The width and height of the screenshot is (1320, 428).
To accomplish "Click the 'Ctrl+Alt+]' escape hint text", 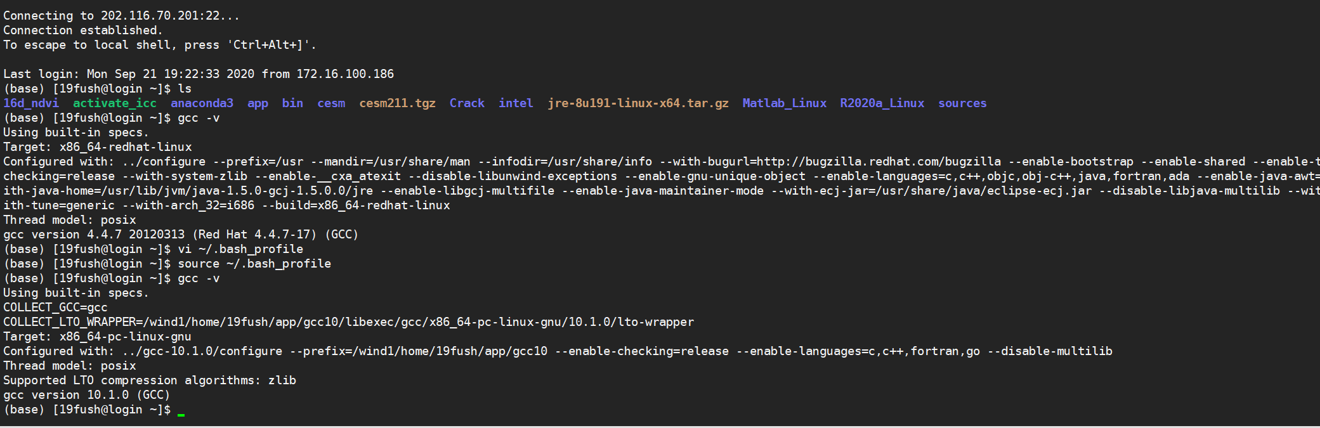I will click(x=271, y=45).
